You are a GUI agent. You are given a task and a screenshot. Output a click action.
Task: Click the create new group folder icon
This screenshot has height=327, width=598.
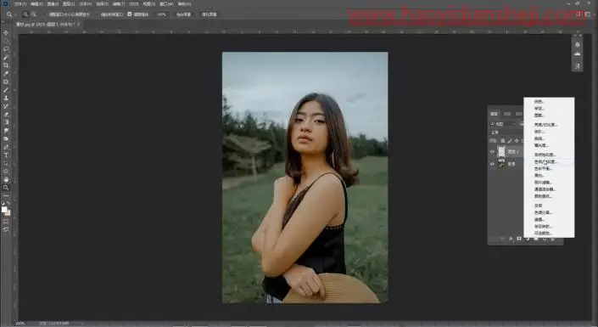(536, 239)
